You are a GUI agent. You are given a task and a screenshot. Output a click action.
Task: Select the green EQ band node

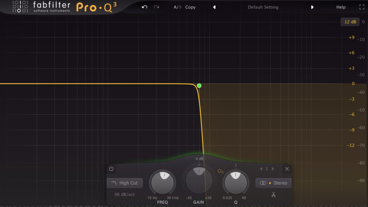click(199, 86)
